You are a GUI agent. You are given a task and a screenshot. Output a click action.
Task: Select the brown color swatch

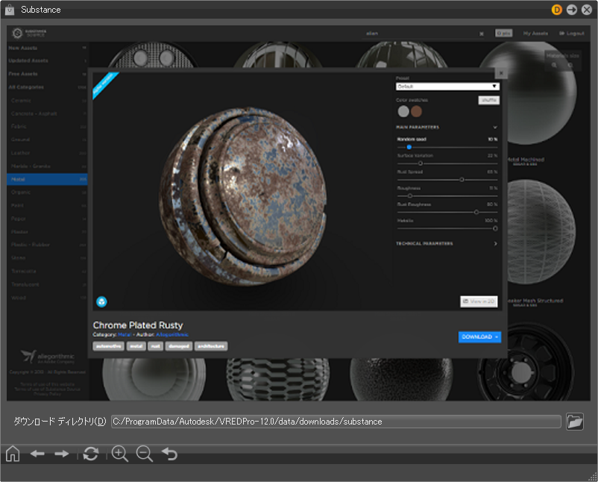416,111
